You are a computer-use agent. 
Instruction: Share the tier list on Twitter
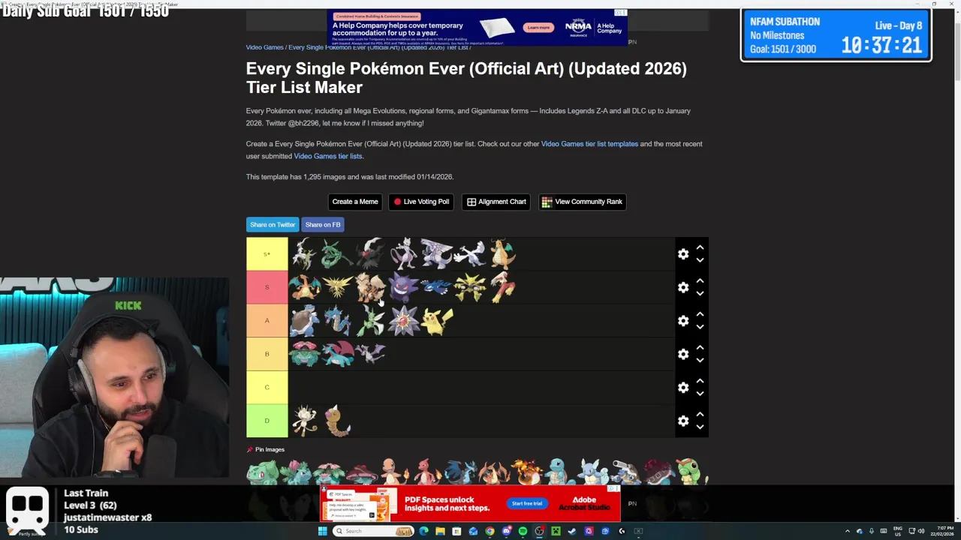pos(273,225)
